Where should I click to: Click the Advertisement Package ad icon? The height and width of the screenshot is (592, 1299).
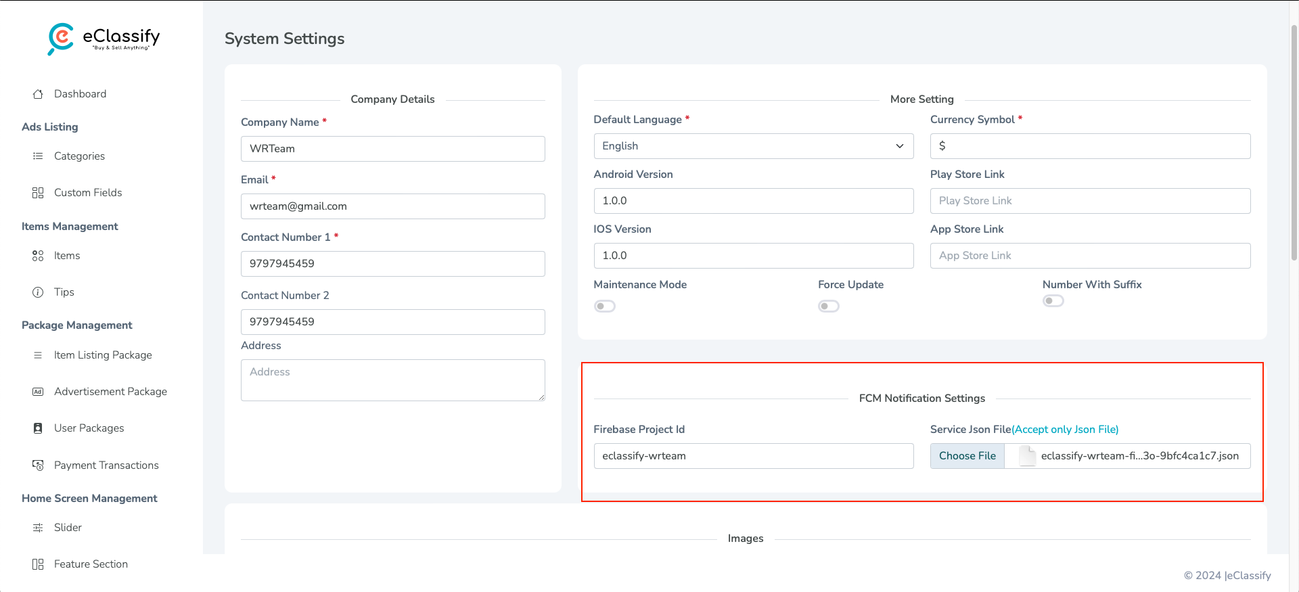click(38, 392)
